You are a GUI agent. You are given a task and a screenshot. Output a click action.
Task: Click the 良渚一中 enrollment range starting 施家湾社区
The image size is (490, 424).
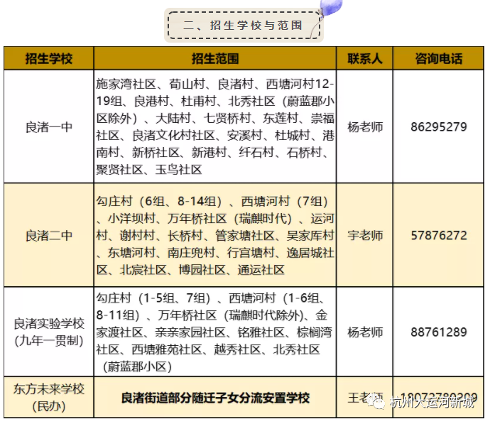215,126
